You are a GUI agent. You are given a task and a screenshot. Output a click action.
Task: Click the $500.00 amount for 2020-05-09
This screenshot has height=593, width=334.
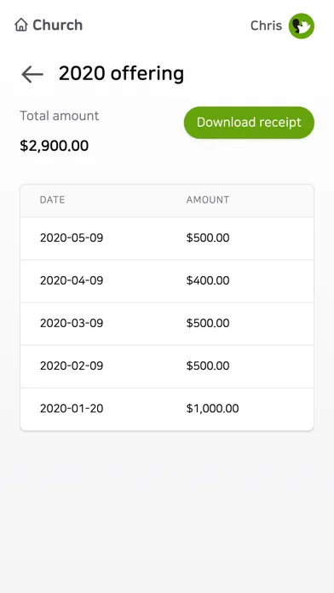click(x=208, y=238)
